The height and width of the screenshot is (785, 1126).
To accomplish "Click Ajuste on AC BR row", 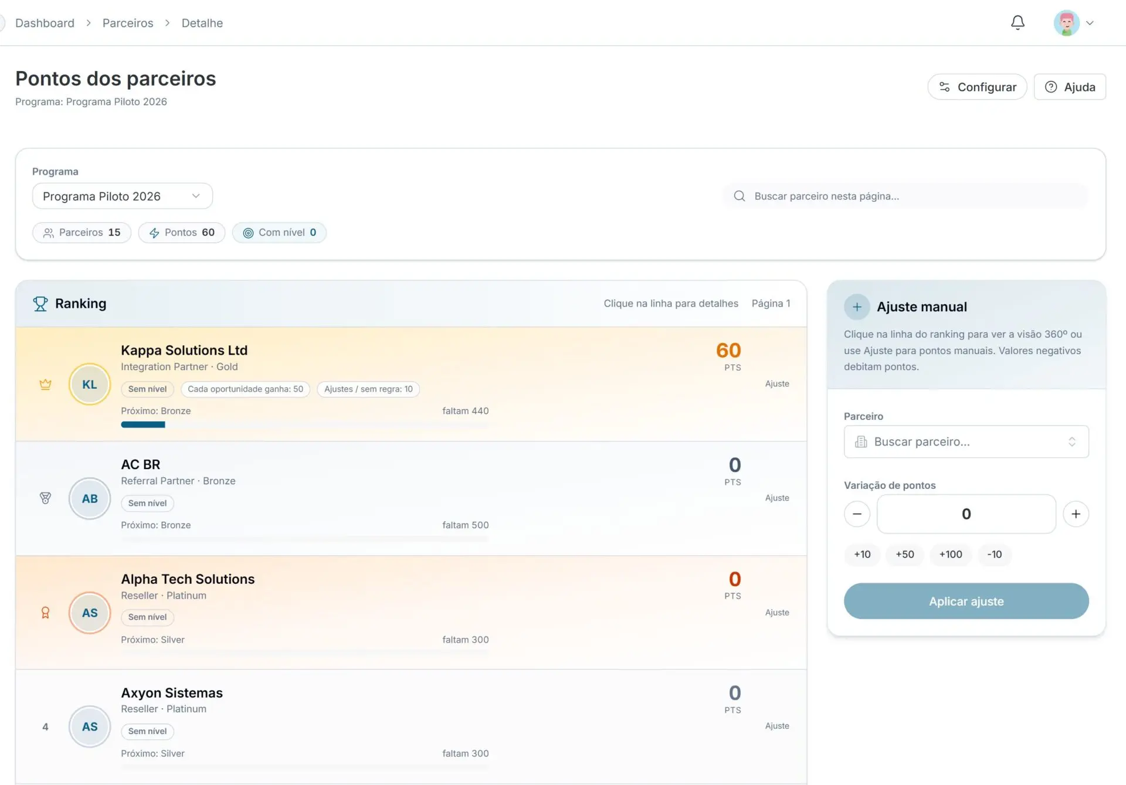I will pos(777,498).
